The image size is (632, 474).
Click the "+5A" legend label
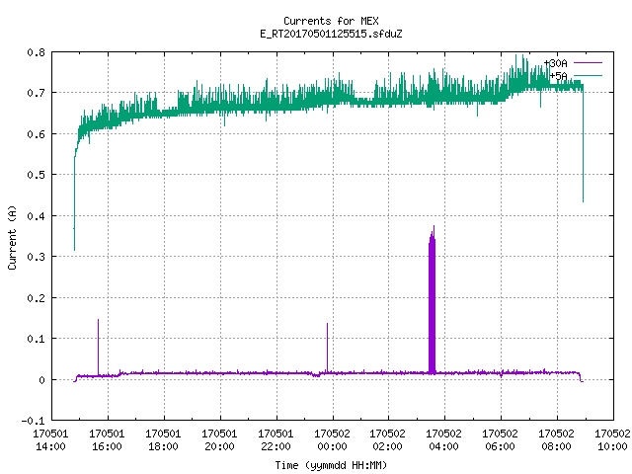point(558,76)
